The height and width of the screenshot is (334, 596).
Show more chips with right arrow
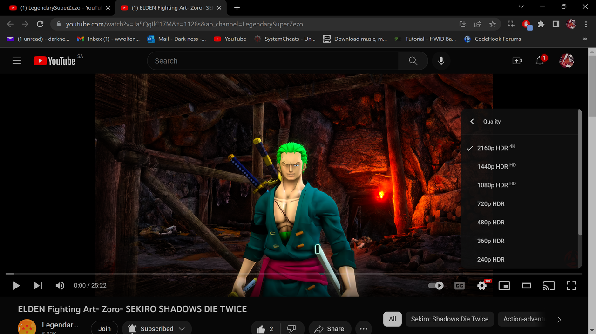[559, 320]
